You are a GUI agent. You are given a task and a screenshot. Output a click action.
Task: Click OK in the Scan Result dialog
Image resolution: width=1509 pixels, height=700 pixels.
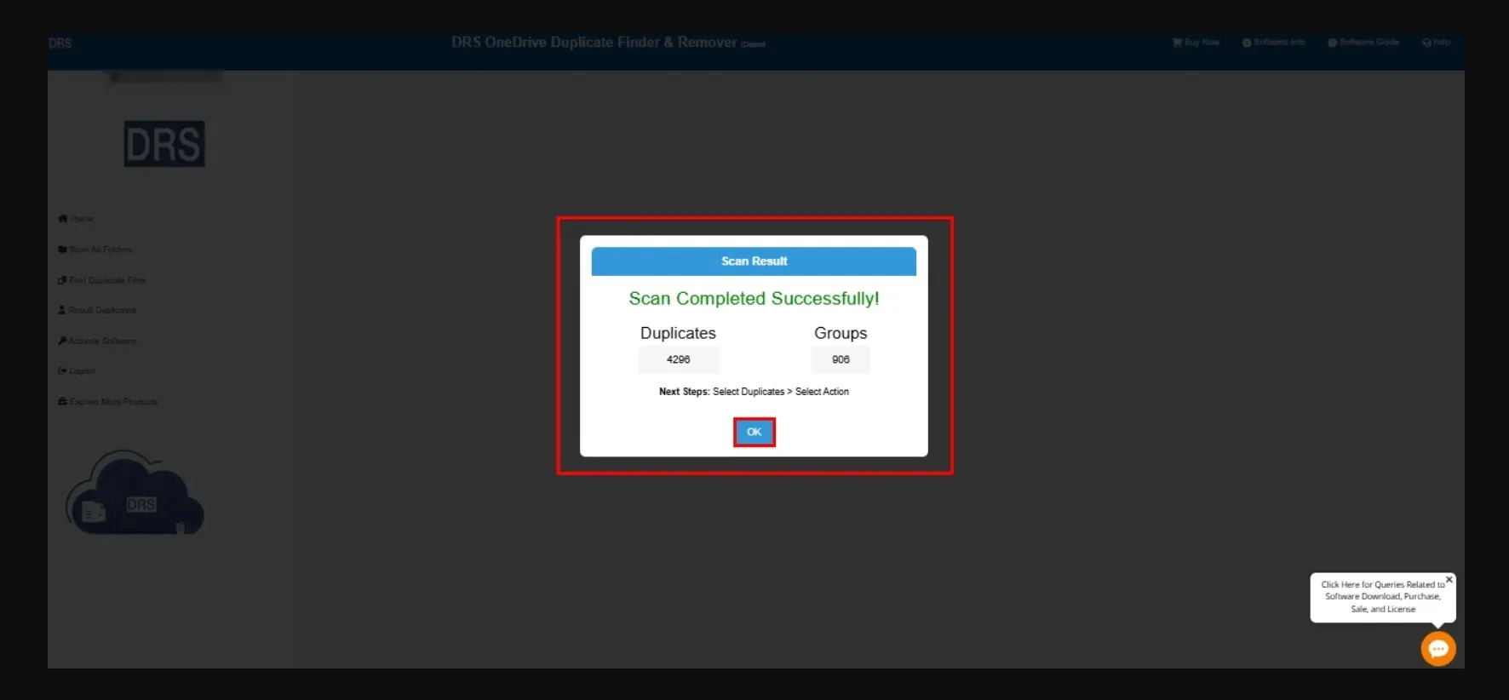pos(754,432)
